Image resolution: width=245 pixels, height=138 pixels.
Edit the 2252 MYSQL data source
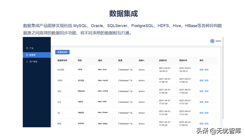201,80
